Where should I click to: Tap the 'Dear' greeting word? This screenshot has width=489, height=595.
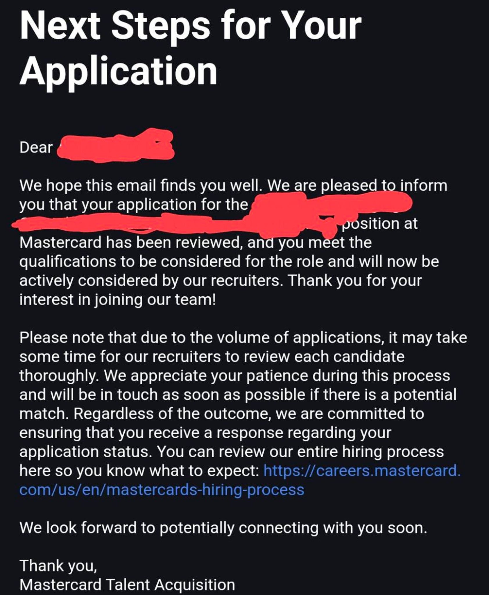[x=36, y=147]
